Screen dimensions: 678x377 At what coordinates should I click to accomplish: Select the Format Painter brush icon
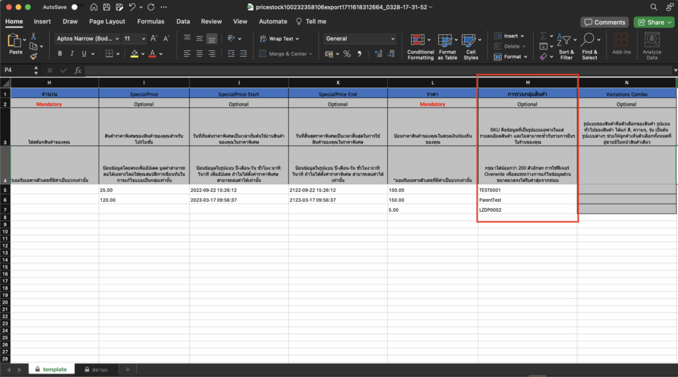tap(33, 57)
